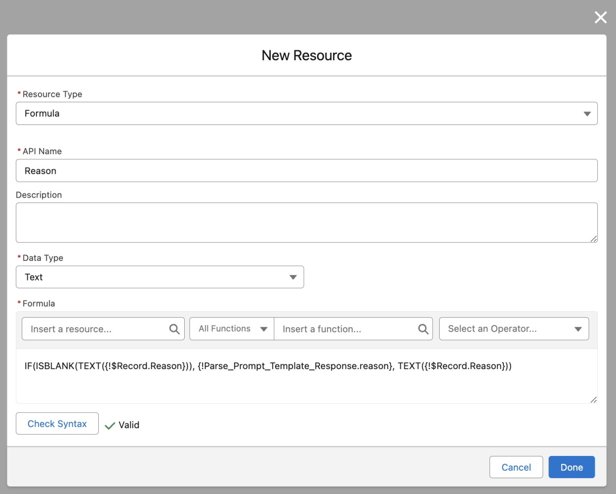Open the All Functions filter dropdown
Viewport: 616px width, 494px height.
point(231,329)
